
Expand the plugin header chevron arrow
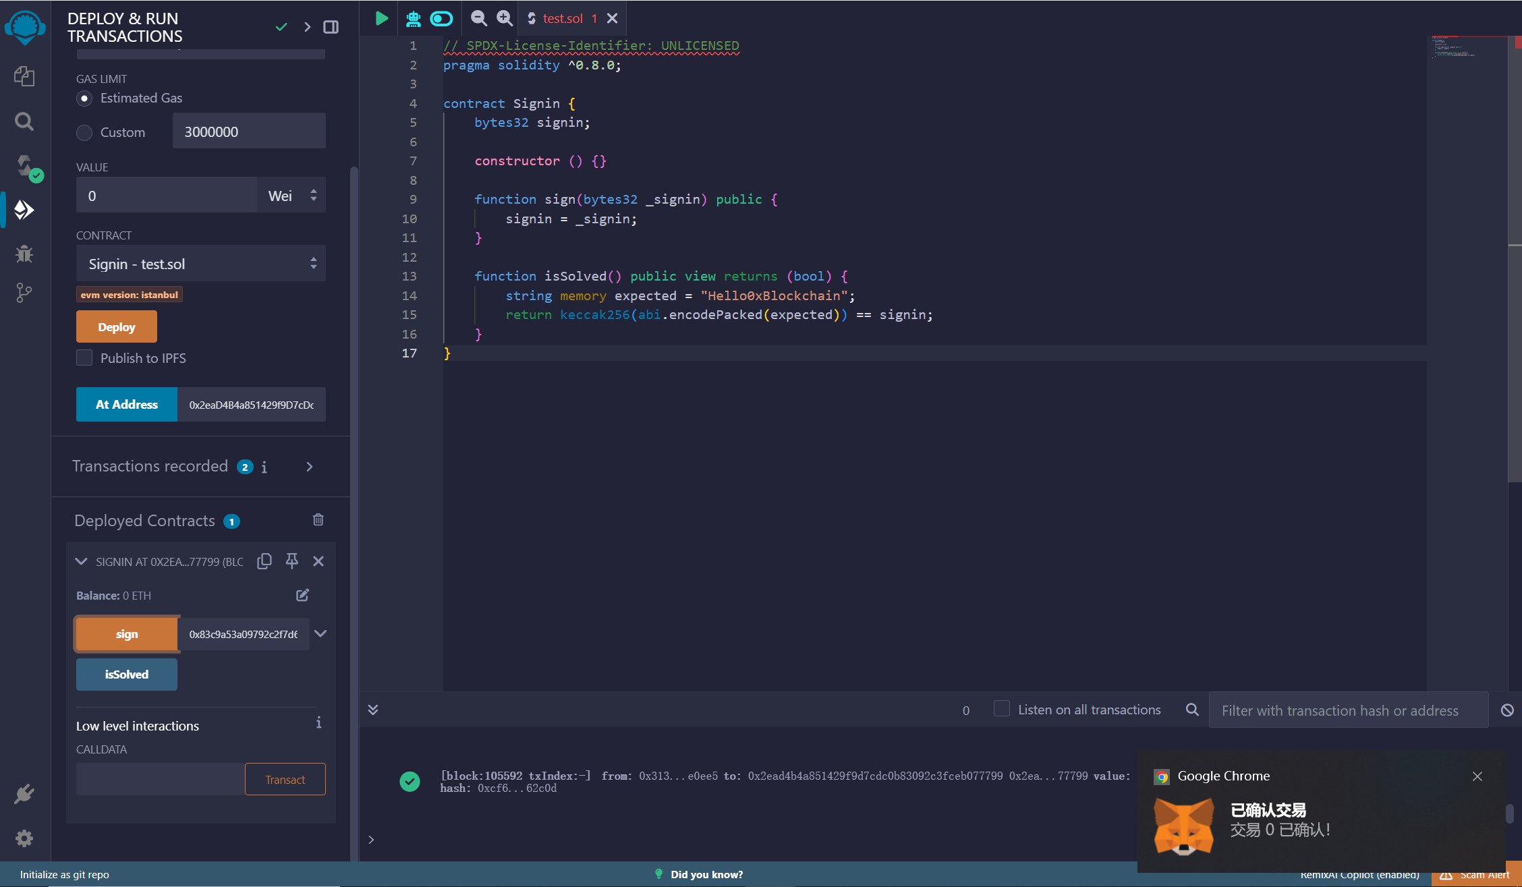tap(308, 27)
